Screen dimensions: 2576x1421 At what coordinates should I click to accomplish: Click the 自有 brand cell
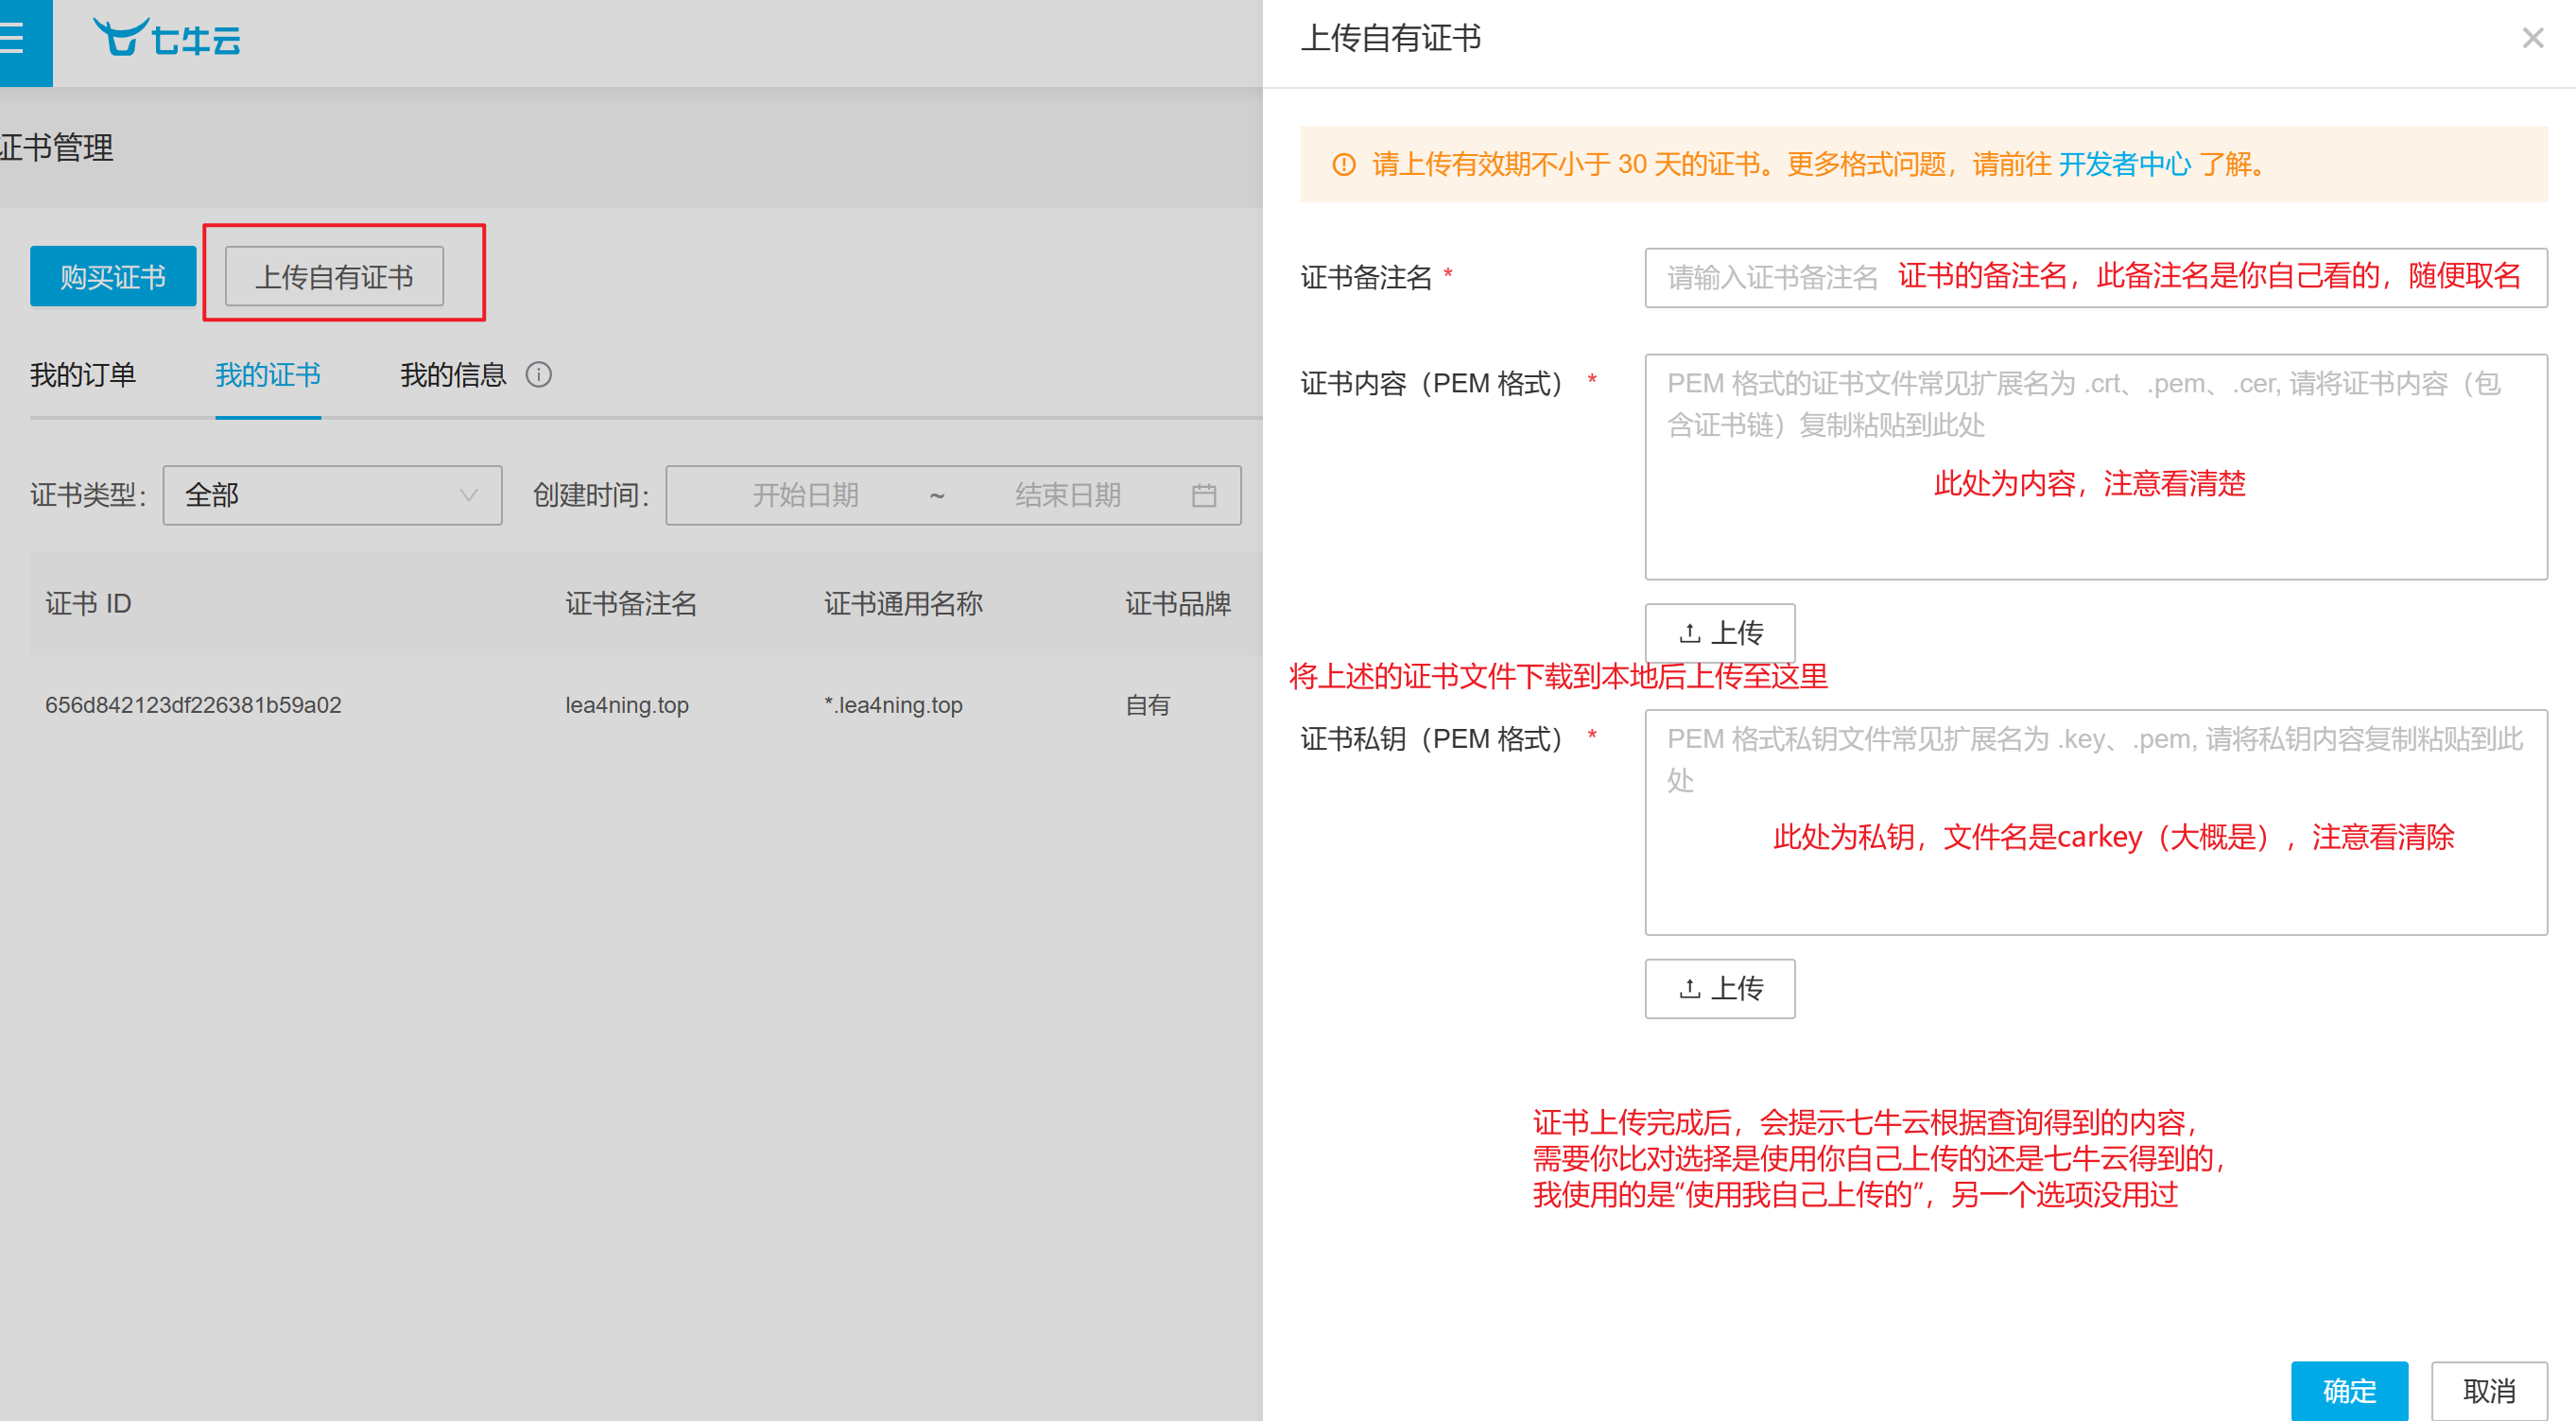[x=1147, y=705]
